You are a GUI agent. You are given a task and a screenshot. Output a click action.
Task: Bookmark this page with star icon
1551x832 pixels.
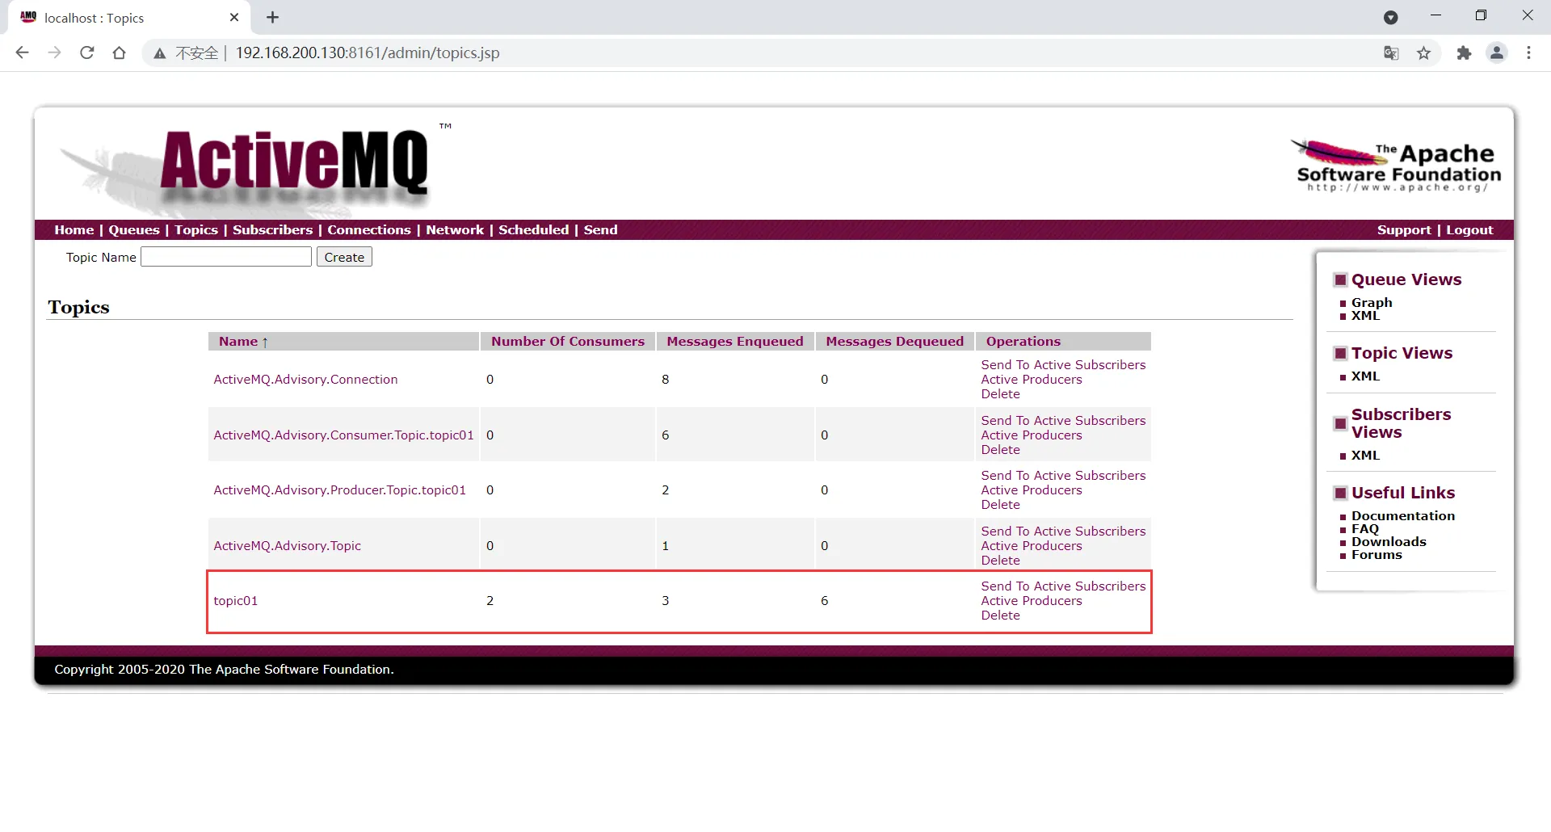tap(1423, 53)
